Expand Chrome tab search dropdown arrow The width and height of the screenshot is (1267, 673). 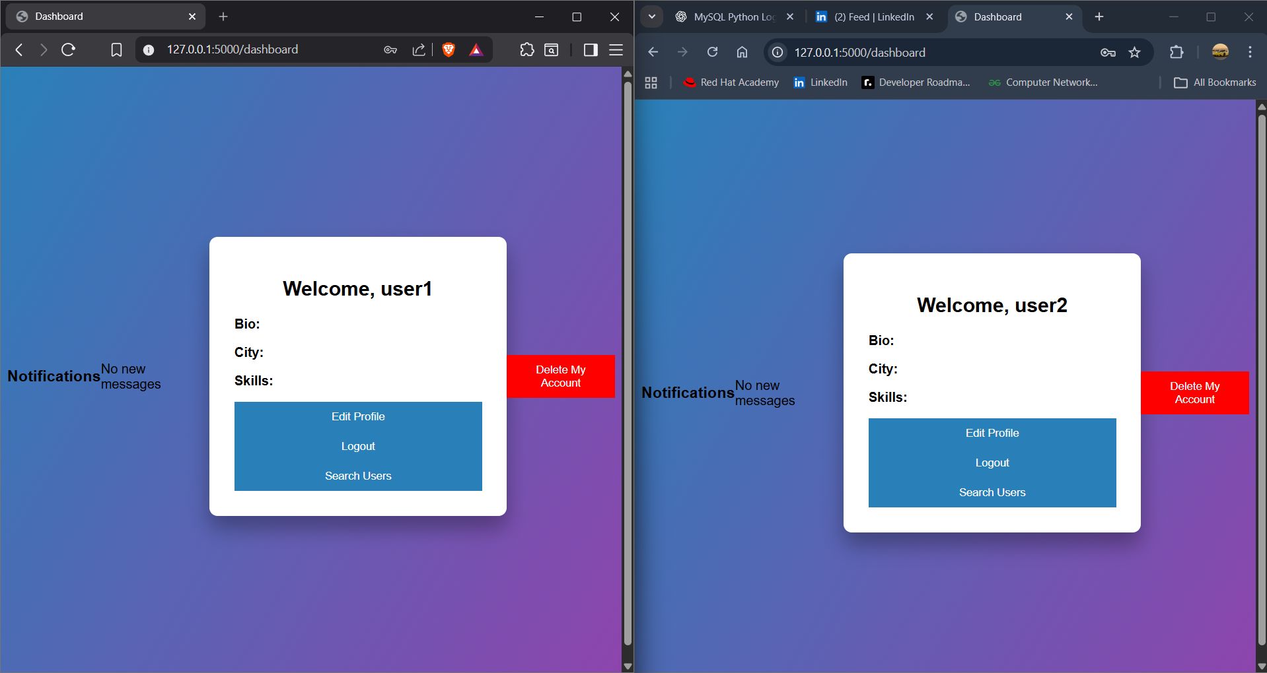(651, 16)
